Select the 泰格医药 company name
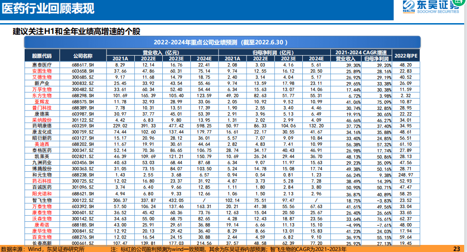Screen dimensions: 467x252 42,151
